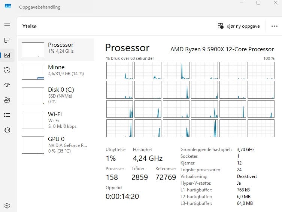Viewport: 282px width, 212px height.
Task: Click the Minne mini graph thumbnail
Action: click(x=33, y=72)
